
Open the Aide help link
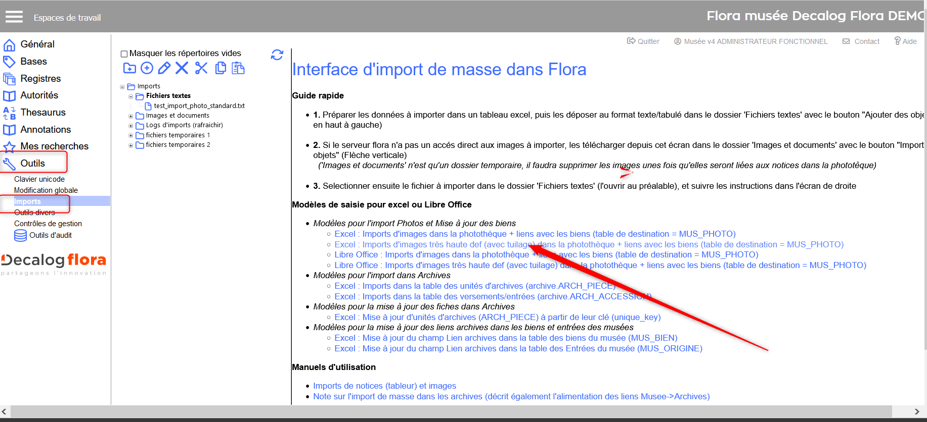point(906,41)
